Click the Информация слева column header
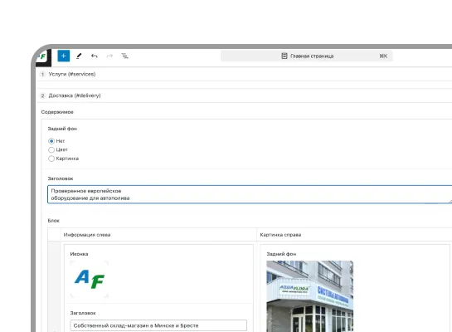This screenshot has height=332, width=452. tap(87, 235)
